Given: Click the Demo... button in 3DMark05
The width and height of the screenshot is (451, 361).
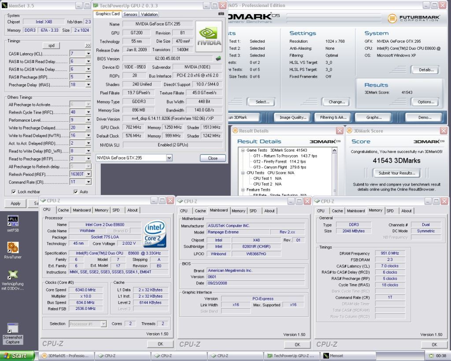Looking at the screenshot, I should (425, 117).
